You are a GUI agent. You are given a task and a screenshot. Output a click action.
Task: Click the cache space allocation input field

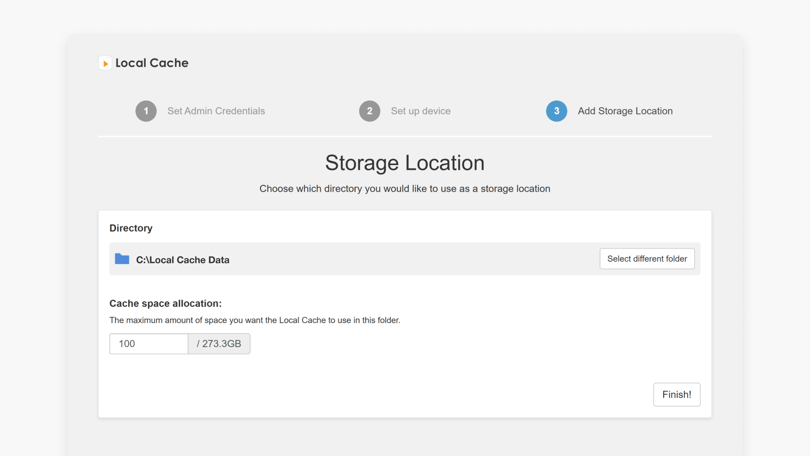[148, 344]
